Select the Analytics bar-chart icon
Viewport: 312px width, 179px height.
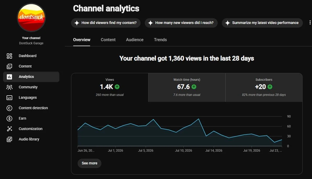[x=9, y=77]
